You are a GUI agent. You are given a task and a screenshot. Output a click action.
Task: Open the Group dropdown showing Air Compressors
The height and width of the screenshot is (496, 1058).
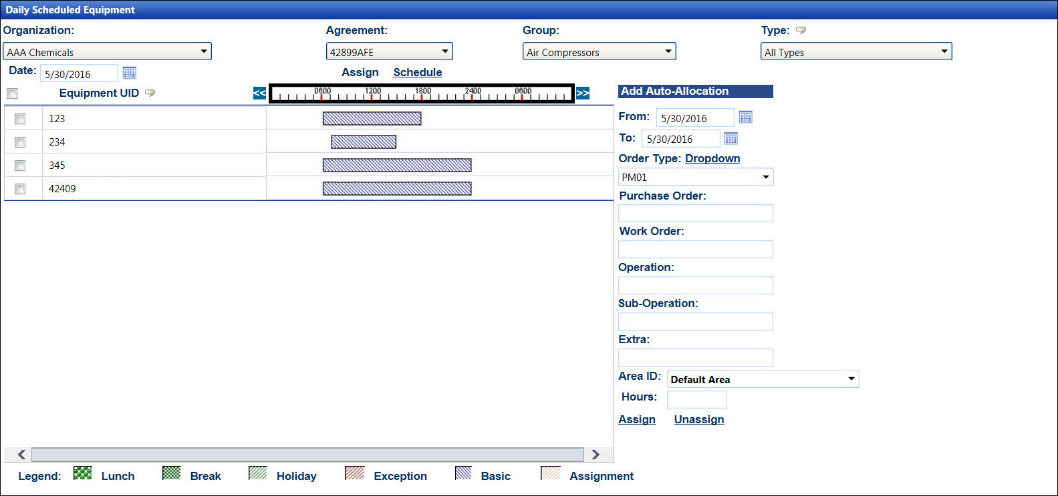(599, 52)
